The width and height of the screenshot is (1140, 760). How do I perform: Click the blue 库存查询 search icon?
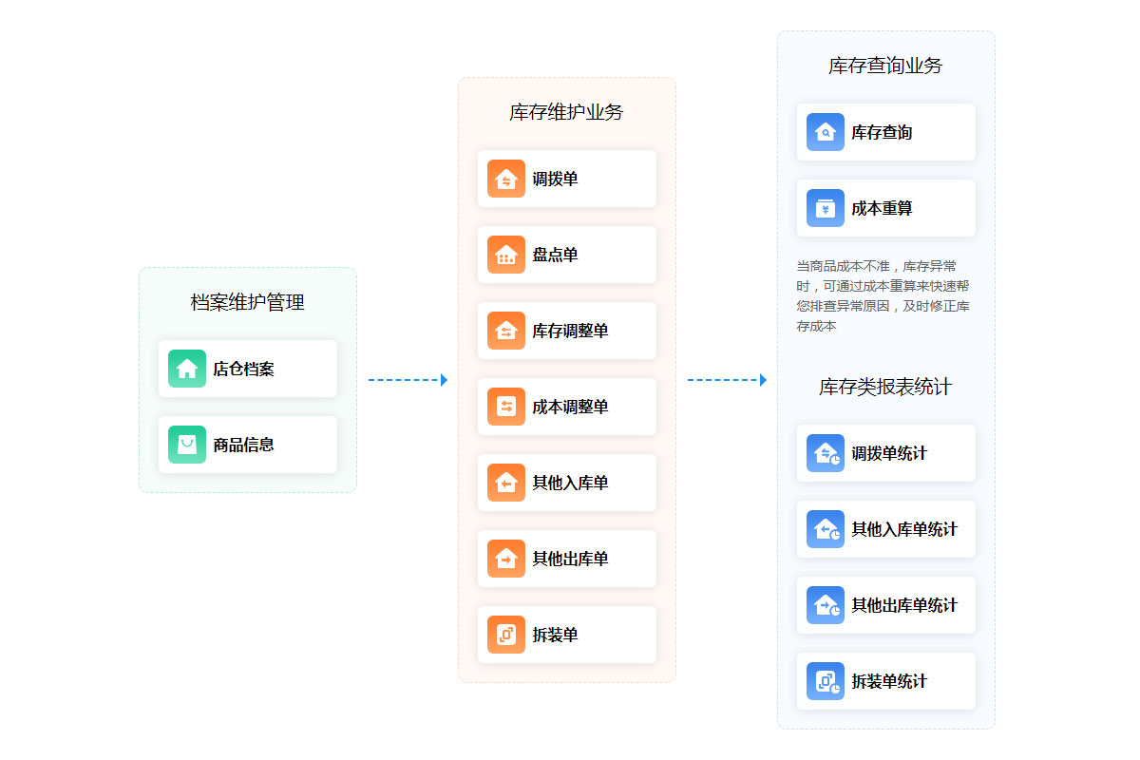[826, 132]
